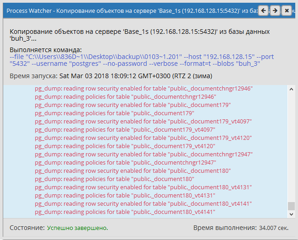This screenshot has width=298, height=240.
Task: Close the Process Watcher dialog
Action: point(286,10)
